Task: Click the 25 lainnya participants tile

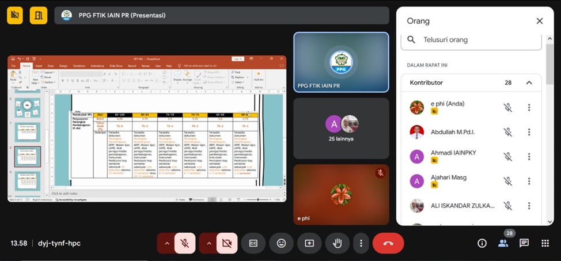Action: [x=341, y=128]
